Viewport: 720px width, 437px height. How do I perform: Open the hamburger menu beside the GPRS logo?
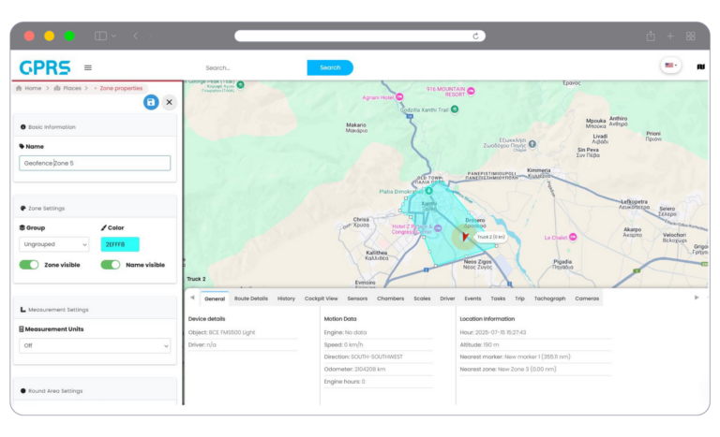click(x=88, y=68)
